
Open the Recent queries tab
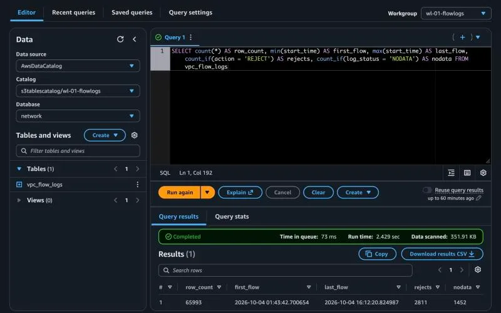tap(73, 13)
